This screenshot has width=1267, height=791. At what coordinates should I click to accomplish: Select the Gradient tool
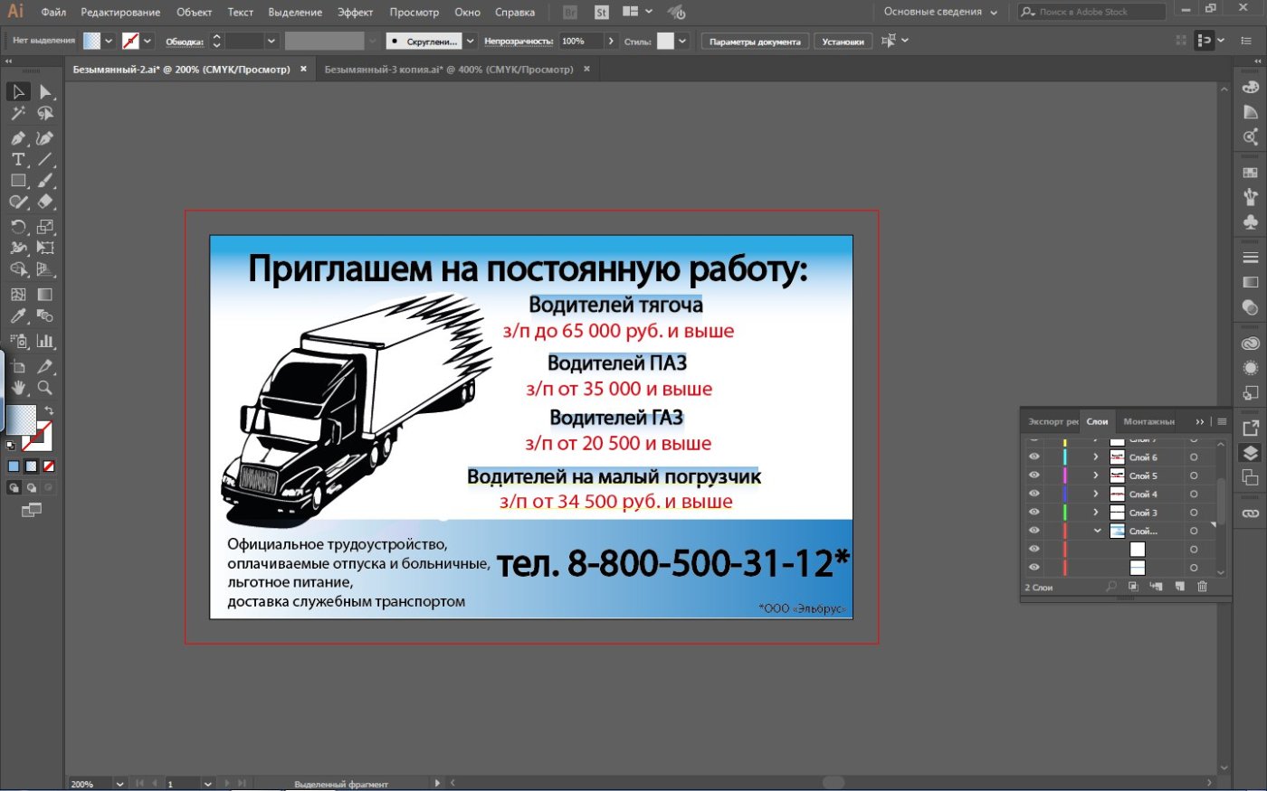coord(45,295)
